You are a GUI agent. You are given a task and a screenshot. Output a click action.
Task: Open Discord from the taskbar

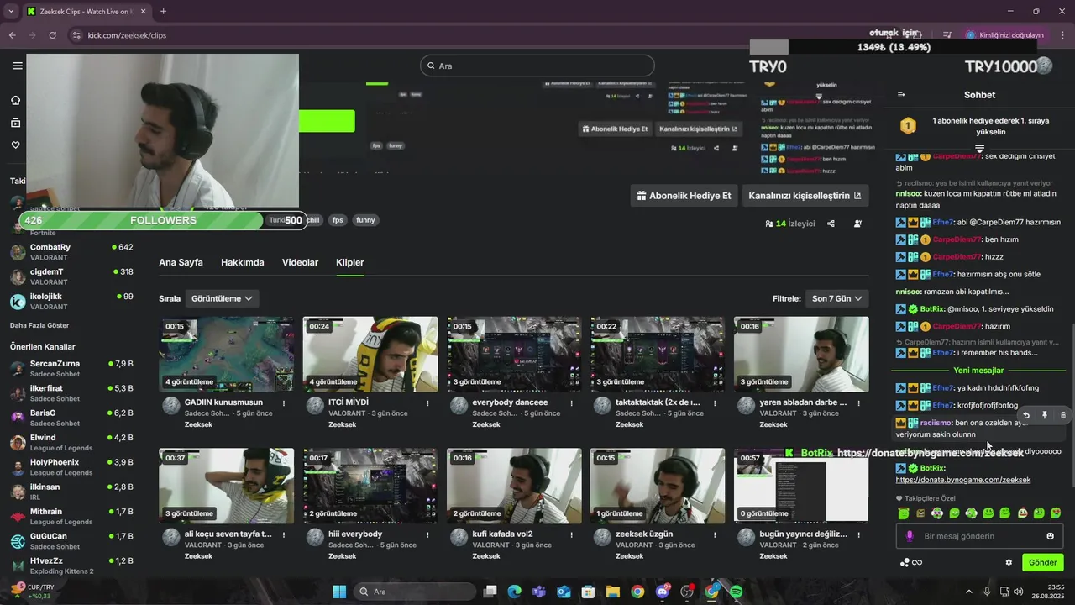(663, 592)
